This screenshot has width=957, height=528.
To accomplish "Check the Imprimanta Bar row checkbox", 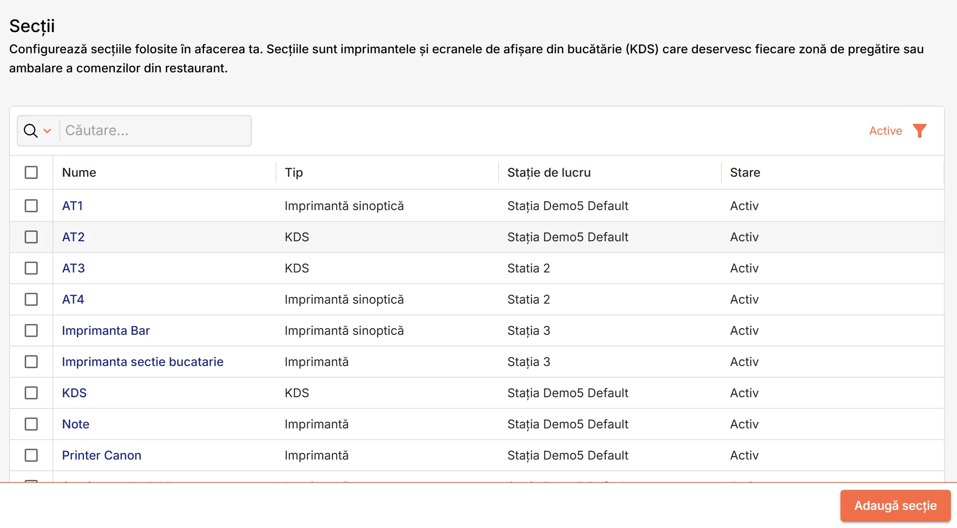I will (31, 330).
